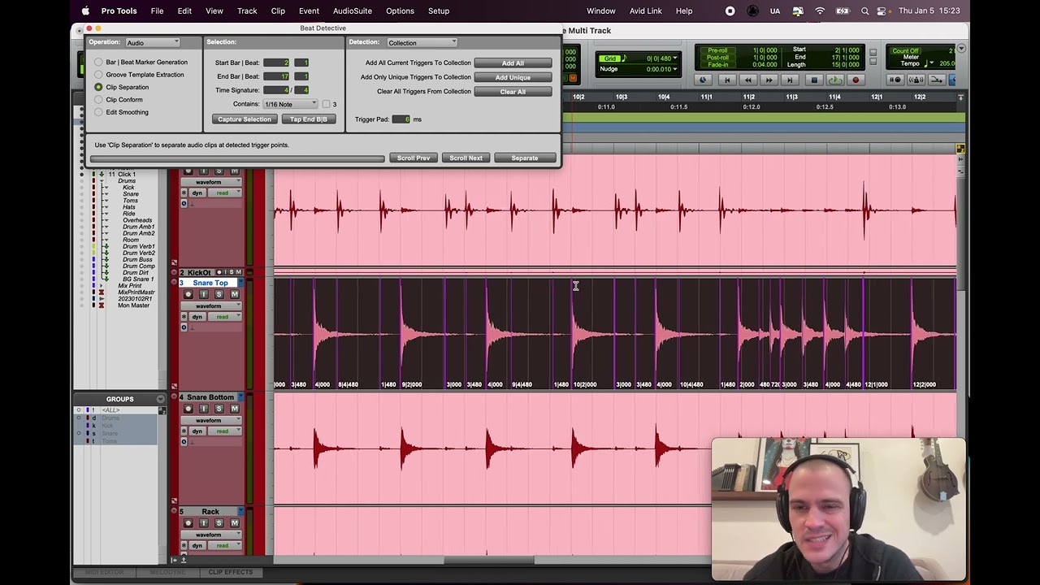Solo the Snare Bottom track

point(219,409)
